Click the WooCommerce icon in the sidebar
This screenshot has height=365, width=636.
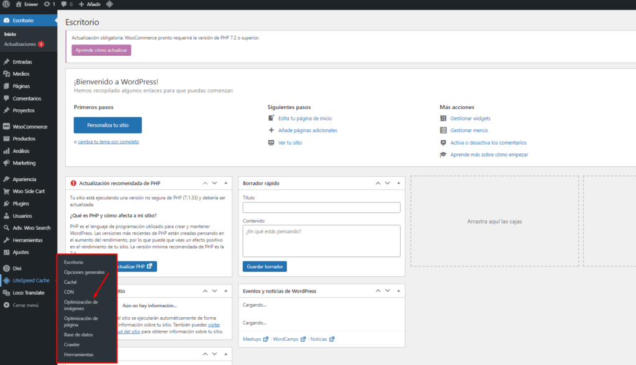(x=6, y=127)
